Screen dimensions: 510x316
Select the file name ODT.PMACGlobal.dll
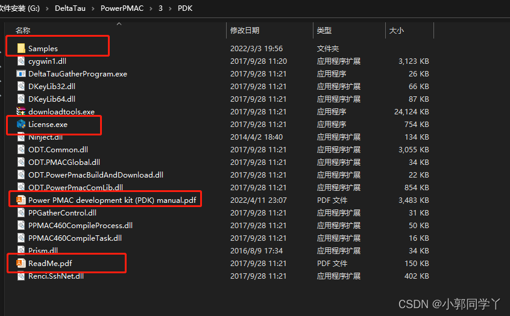pos(64,162)
